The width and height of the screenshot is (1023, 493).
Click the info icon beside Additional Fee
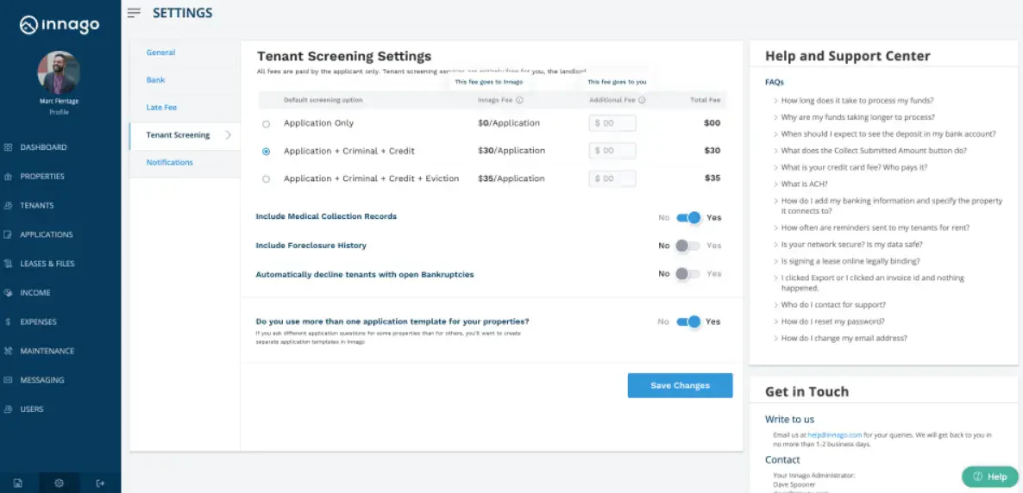tap(642, 101)
